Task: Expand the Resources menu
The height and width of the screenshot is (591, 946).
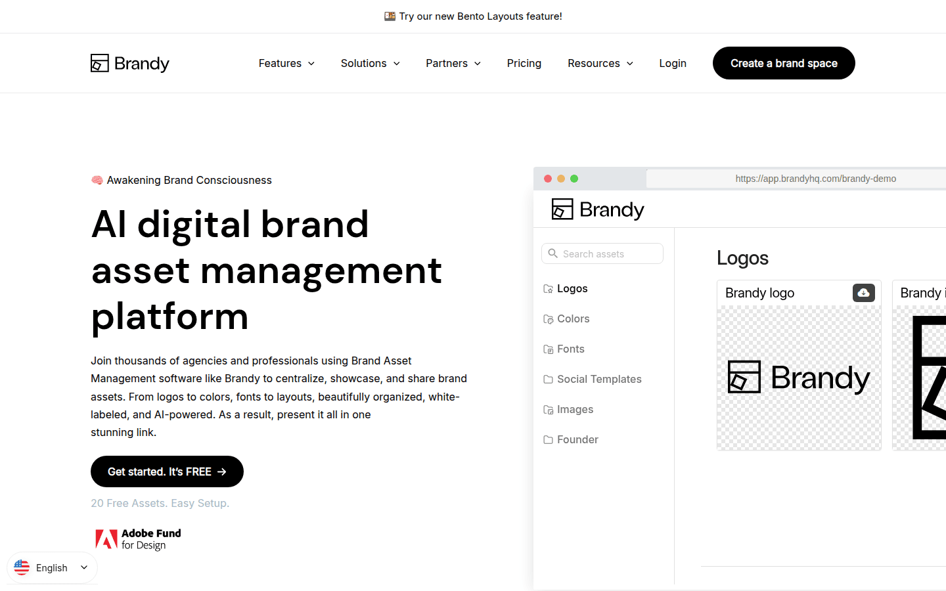Action: pyautogui.click(x=600, y=63)
